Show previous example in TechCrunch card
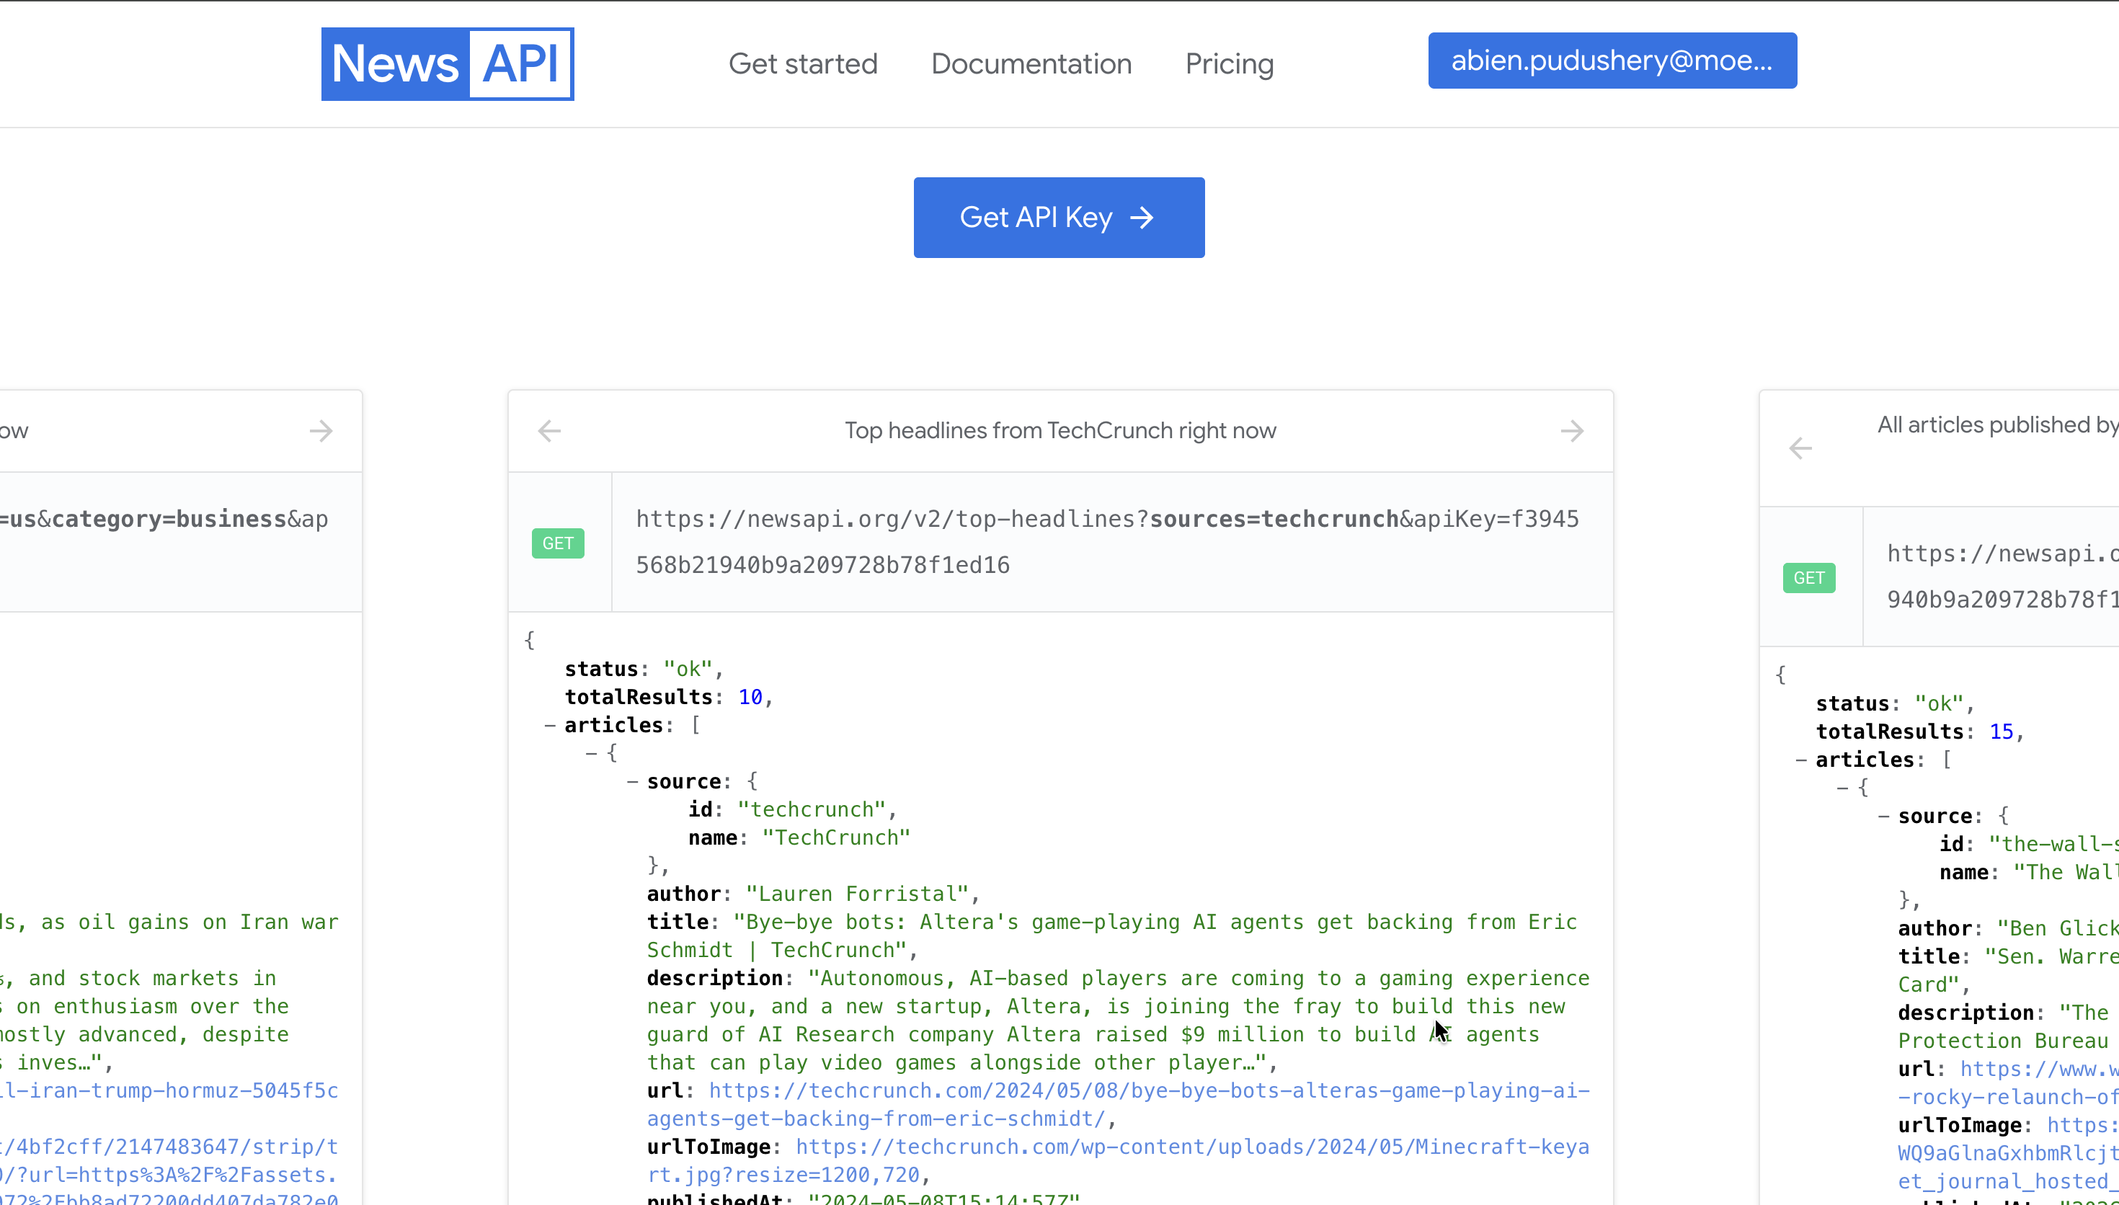 point(549,431)
